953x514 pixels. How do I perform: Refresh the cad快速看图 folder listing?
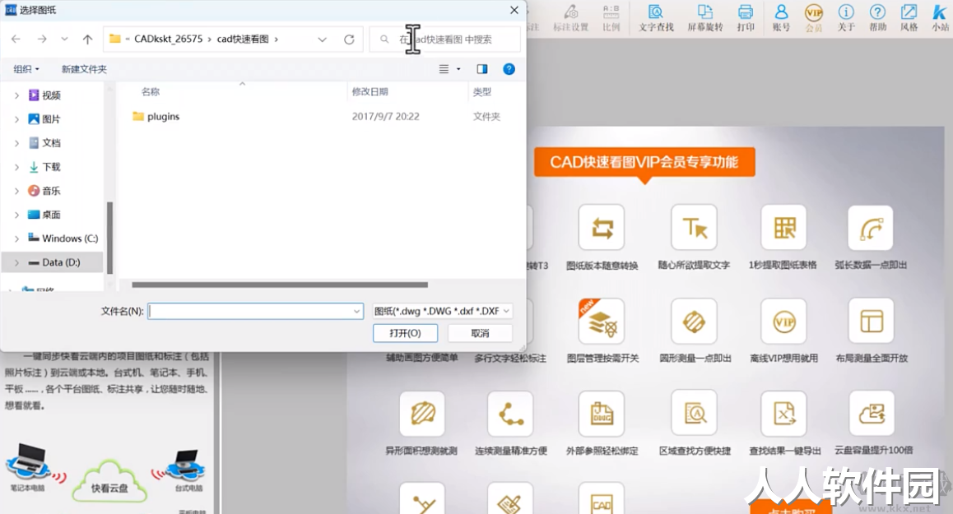click(349, 39)
